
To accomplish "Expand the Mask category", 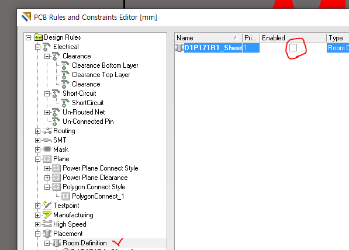I will pos(37,150).
